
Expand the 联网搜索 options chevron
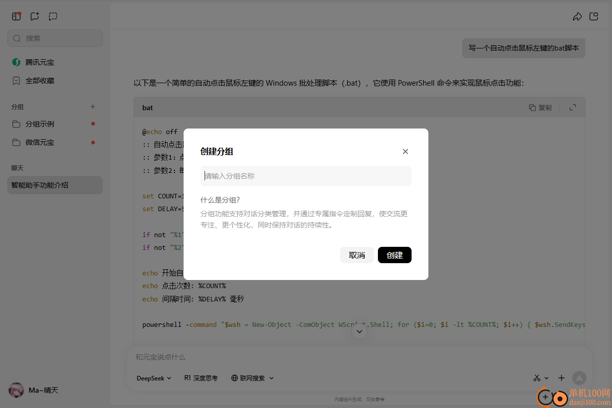(x=271, y=378)
